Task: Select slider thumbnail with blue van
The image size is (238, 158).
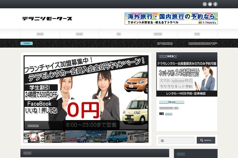Action: click(x=117, y=137)
